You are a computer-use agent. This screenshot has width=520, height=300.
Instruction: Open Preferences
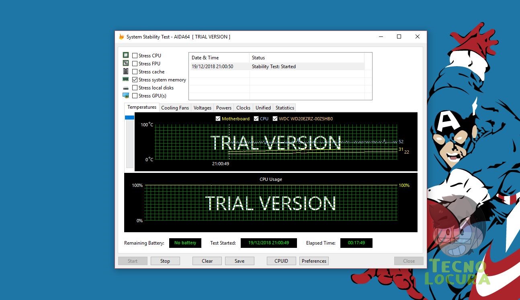[314, 261]
